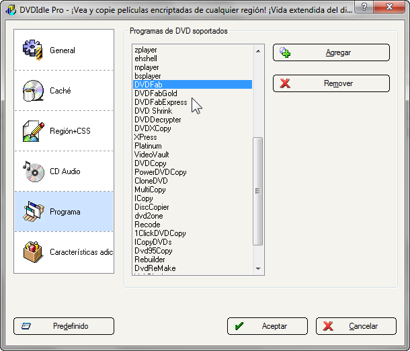Click the red X icon on Remover
The image size is (410, 351).
tap(285, 83)
